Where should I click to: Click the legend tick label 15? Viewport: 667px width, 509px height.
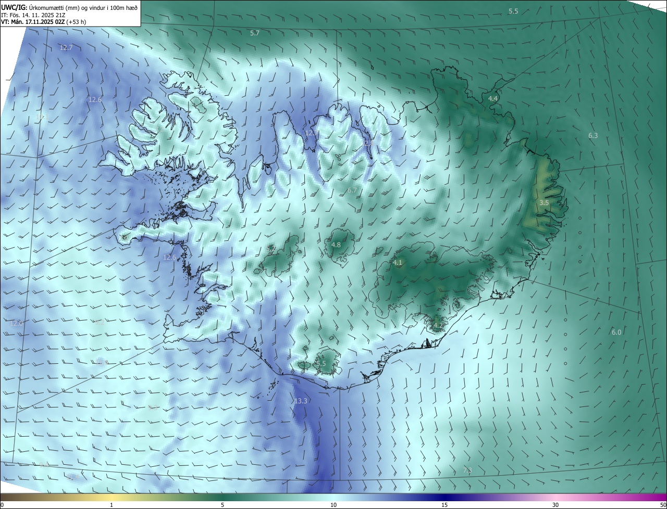[x=444, y=505]
